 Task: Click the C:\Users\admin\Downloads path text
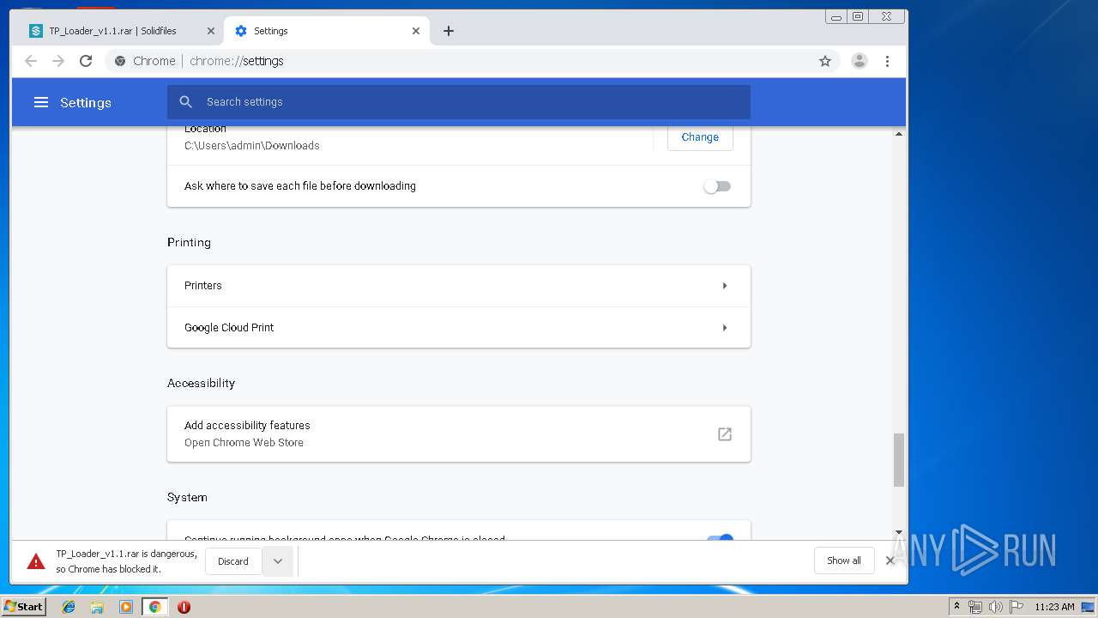(x=252, y=146)
